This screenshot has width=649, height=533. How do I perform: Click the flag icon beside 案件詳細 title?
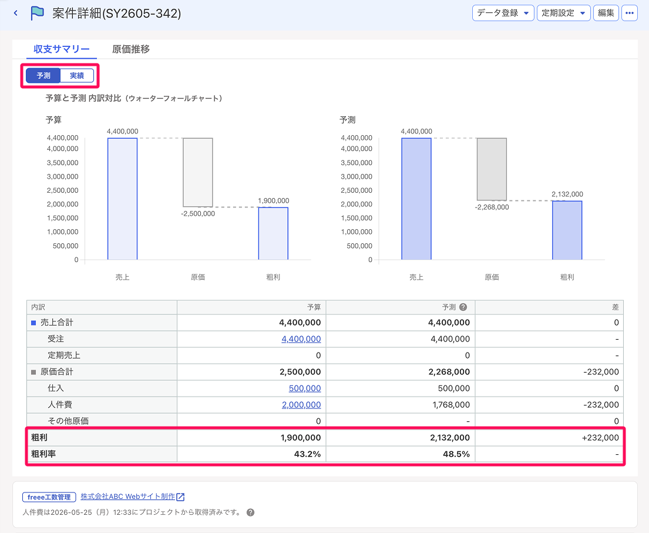(37, 14)
